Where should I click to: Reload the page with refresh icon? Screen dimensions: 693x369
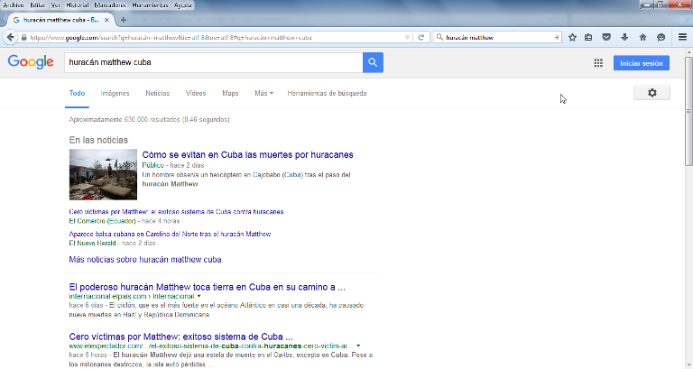[421, 37]
